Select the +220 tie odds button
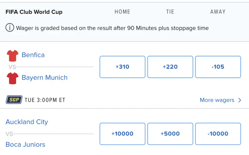Viewport: 249px width, 155px height. point(170,67)
